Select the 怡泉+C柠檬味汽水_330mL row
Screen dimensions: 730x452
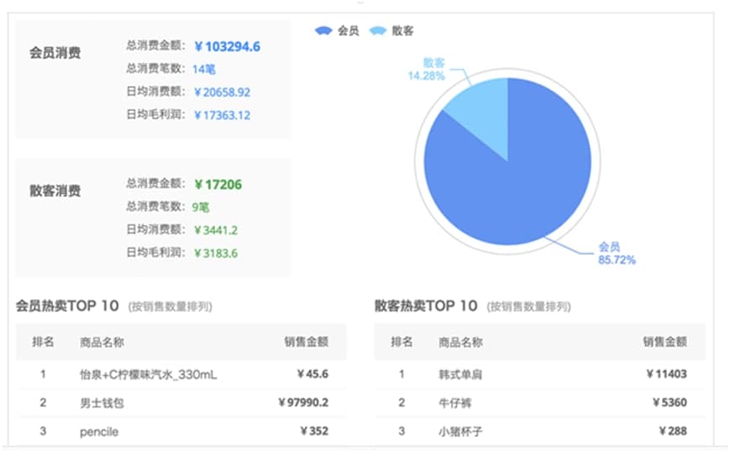[181, 374]
